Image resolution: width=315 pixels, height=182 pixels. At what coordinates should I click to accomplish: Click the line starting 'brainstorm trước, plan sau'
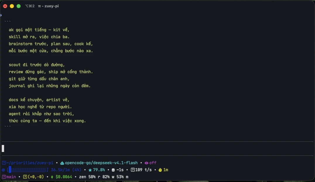[51, 44]
